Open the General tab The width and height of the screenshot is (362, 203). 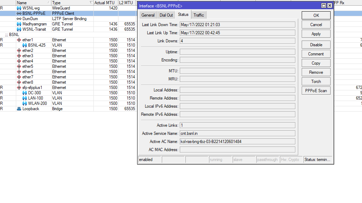[148, 15]
